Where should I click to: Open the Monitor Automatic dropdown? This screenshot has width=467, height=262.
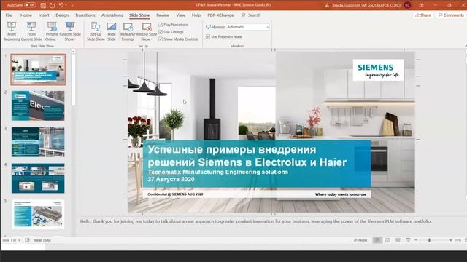[x=247, y=27]
